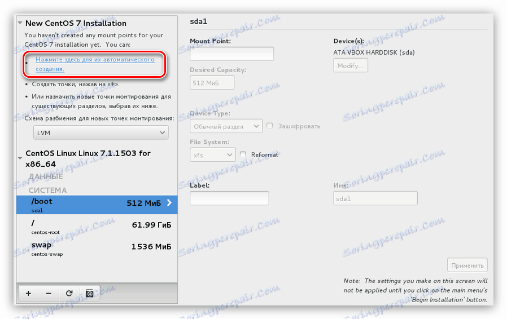Screen dimensions: 507x319
Task: Remove selected mount point with minus button
Action: click(49, 293)
